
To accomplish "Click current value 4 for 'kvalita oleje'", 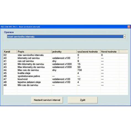I will tap(78, 73).
